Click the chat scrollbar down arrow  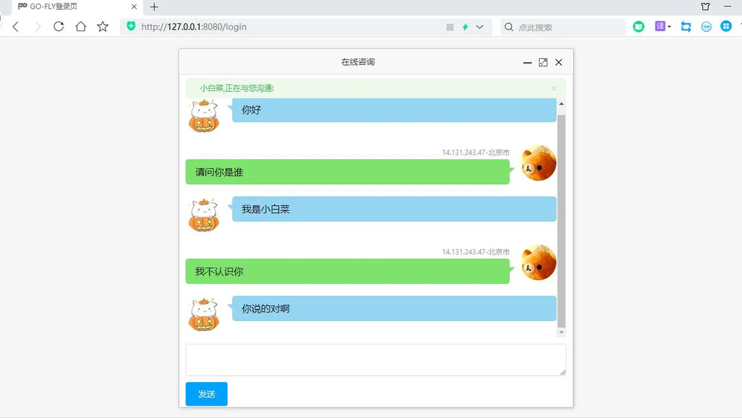(561, 333)
